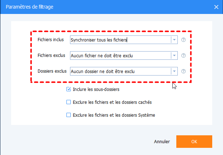Expand the Dossiers exclus dropdown arrow
Image resolution: width=223 pixels, height=155 pixels.
pyautogui.click(x=174, y=71)
